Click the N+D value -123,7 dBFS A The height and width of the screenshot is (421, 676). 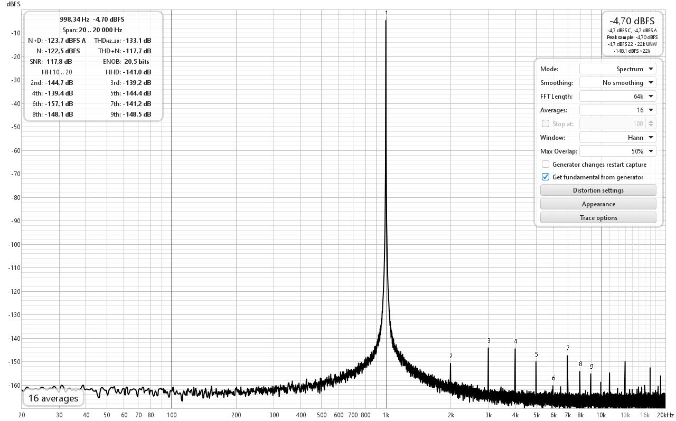click(x=65, y=41)
